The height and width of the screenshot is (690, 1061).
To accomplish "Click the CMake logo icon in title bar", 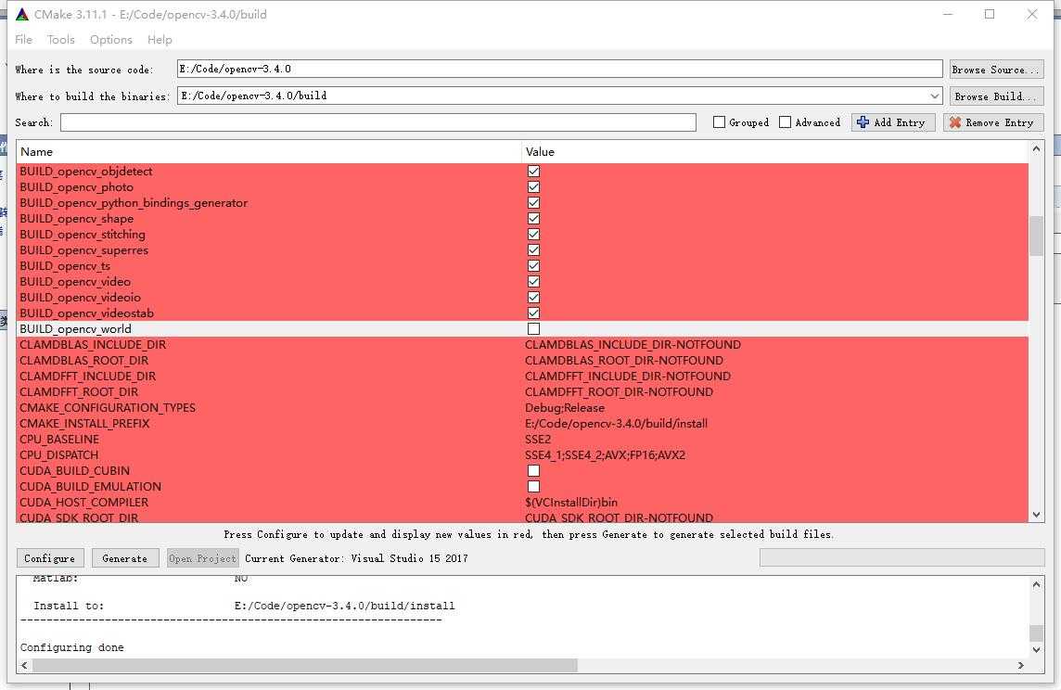I will click(22, 14).
